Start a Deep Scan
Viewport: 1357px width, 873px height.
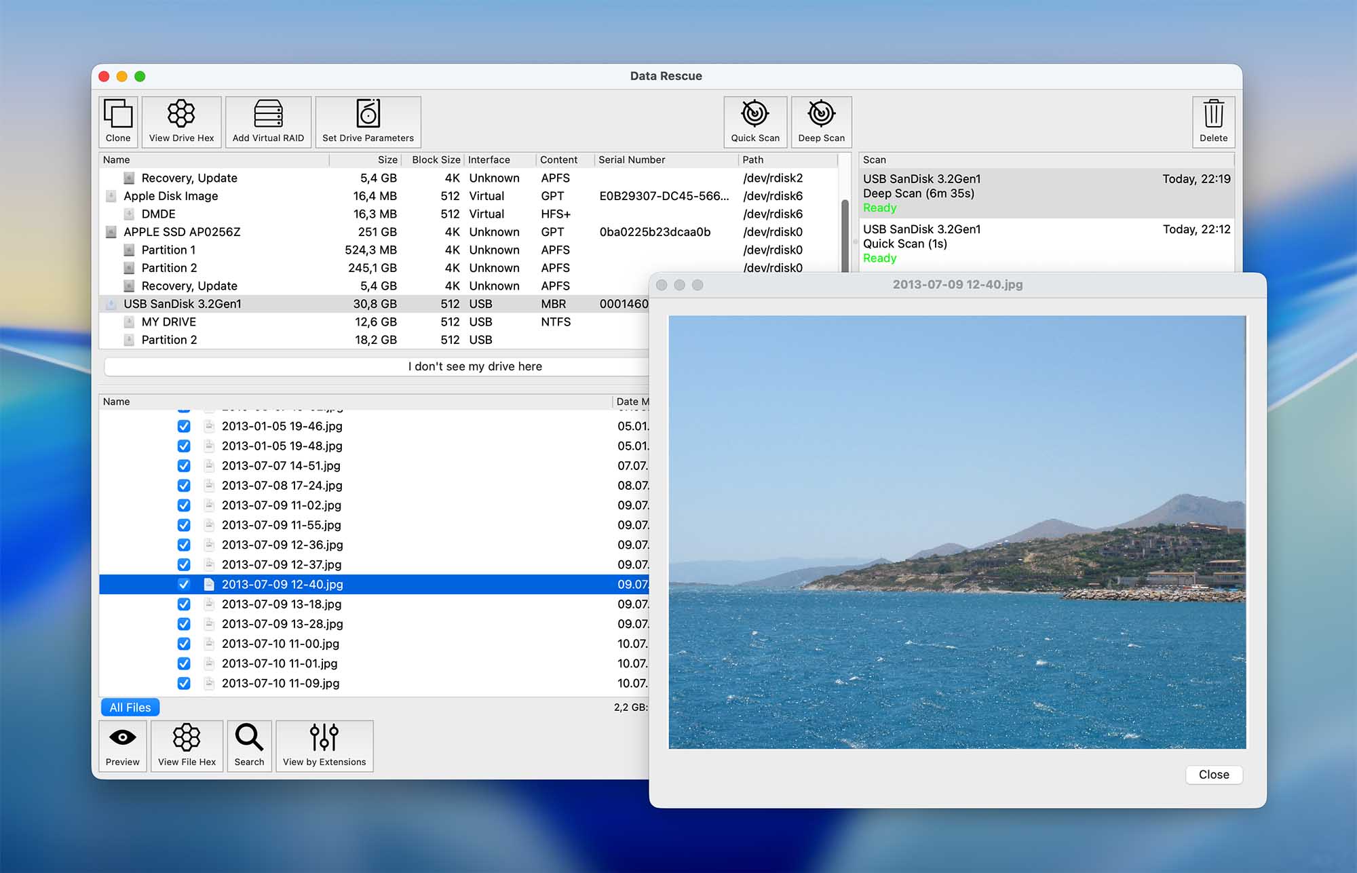[x=820, y=121]
